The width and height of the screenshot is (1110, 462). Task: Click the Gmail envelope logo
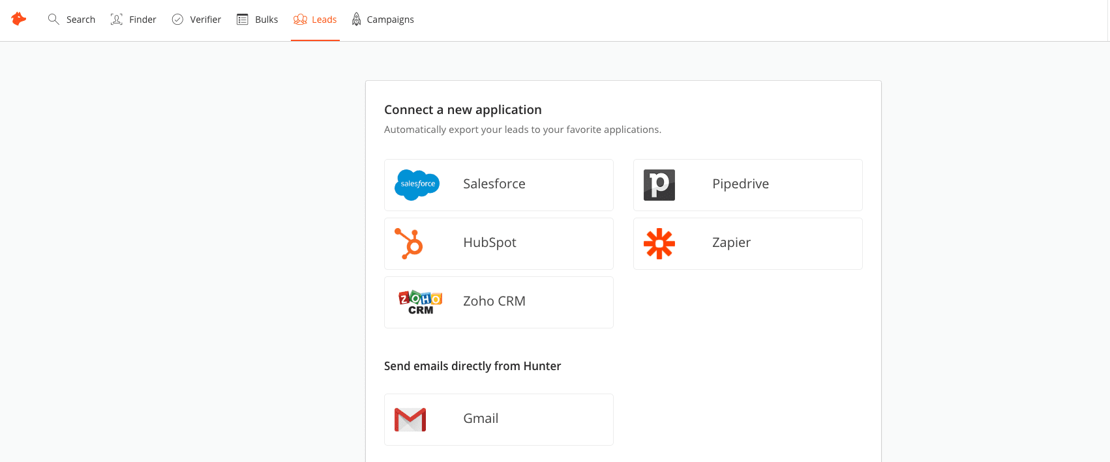(x=410, y=420)
